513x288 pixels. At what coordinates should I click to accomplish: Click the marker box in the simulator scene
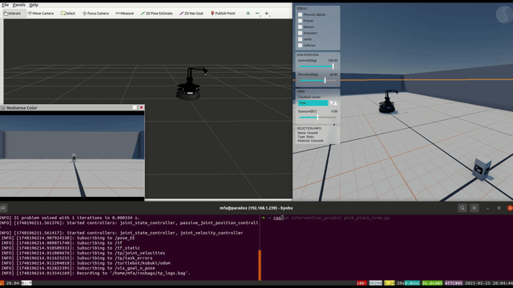(483, 169)
